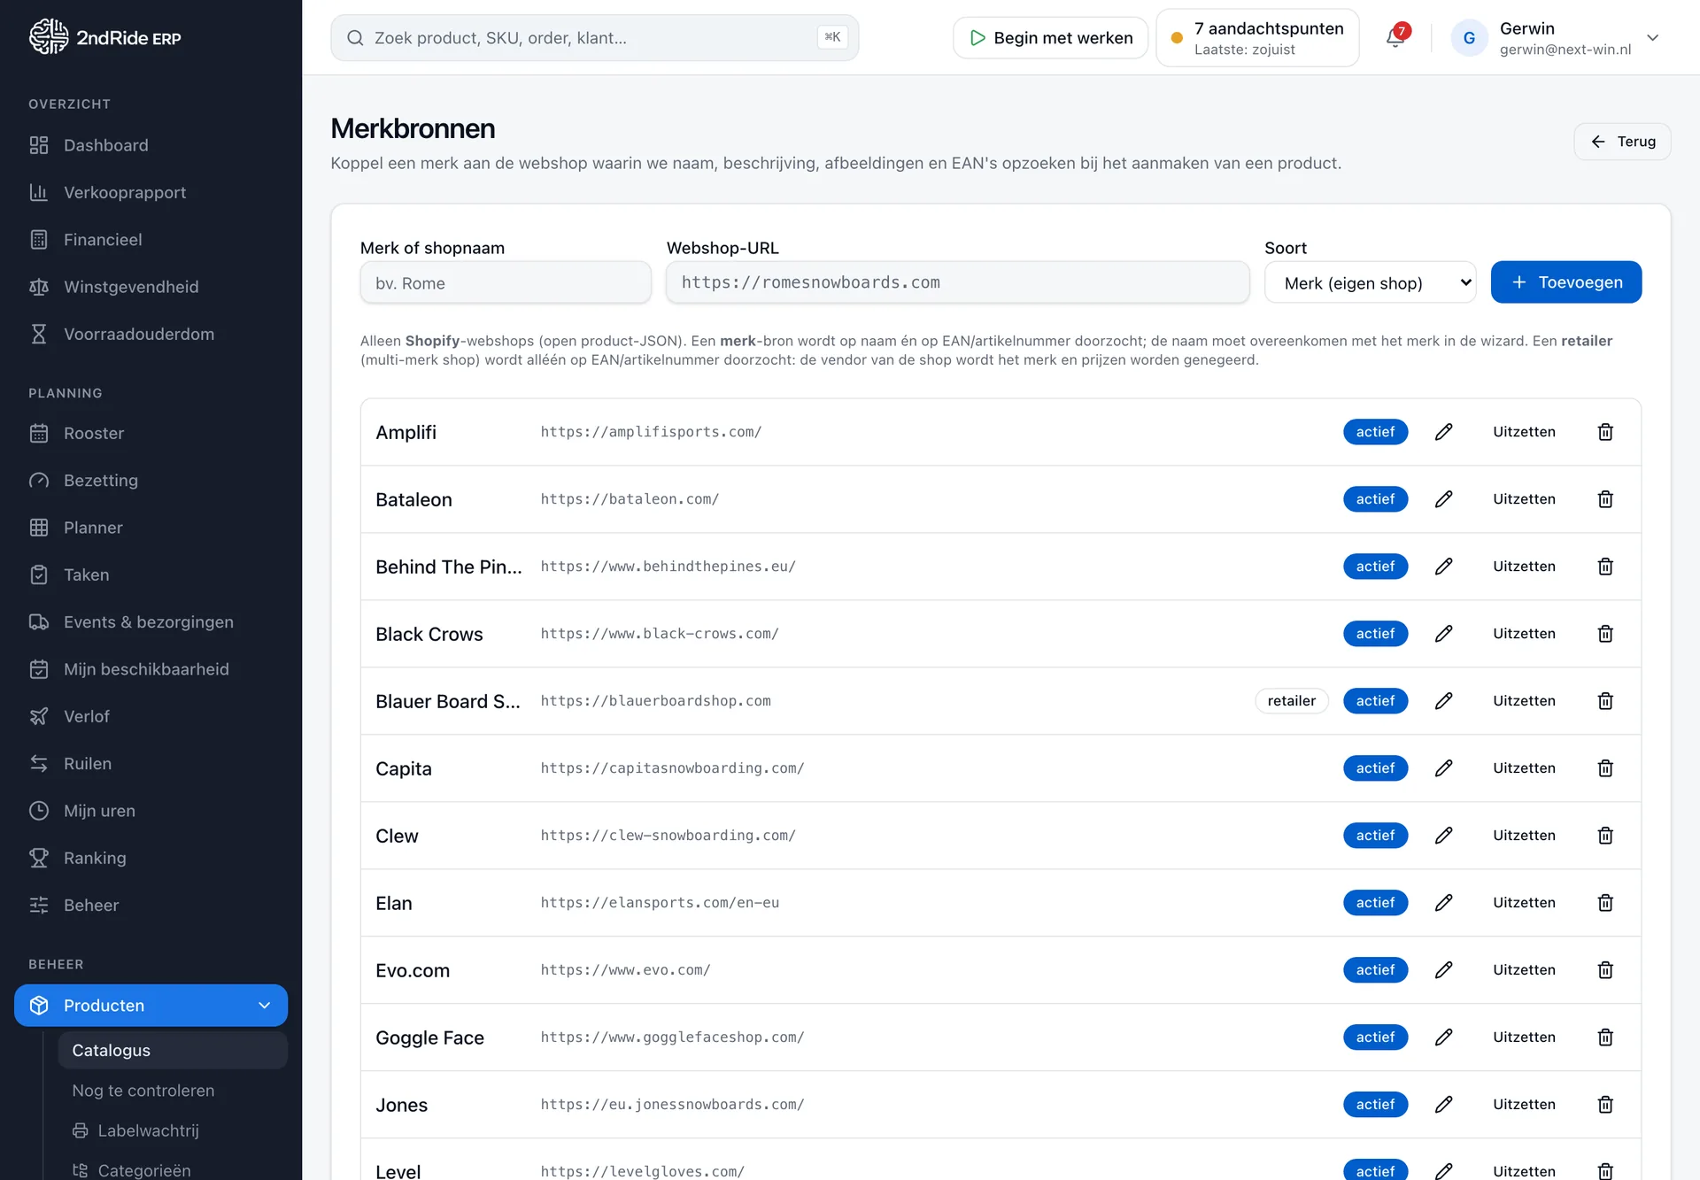Click Uitzetten in Black Crows row

[x=1524, y=634]
